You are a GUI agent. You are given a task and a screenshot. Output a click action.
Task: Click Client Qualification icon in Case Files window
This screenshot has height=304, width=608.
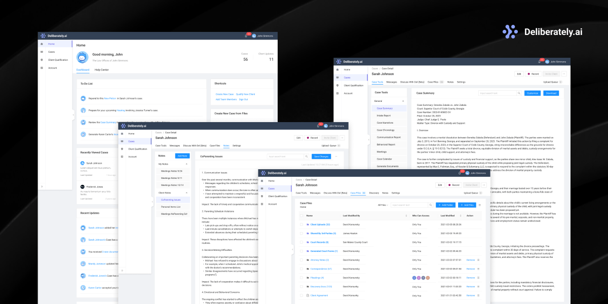tap(262, 196)
